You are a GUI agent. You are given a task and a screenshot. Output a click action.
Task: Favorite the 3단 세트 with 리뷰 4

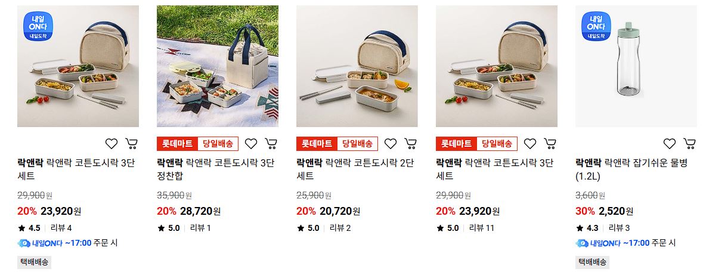tap(112, 144)
